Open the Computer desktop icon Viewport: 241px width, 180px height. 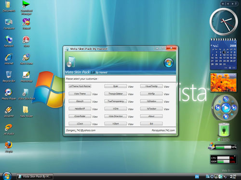point(9,24)
